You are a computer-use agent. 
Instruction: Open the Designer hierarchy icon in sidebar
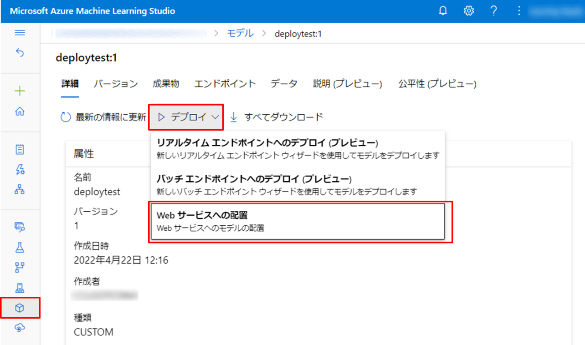[20, 190]
